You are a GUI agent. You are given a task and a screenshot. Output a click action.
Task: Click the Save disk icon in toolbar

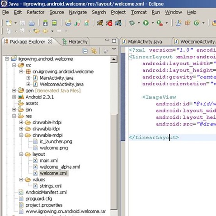[x=23, y=23]
